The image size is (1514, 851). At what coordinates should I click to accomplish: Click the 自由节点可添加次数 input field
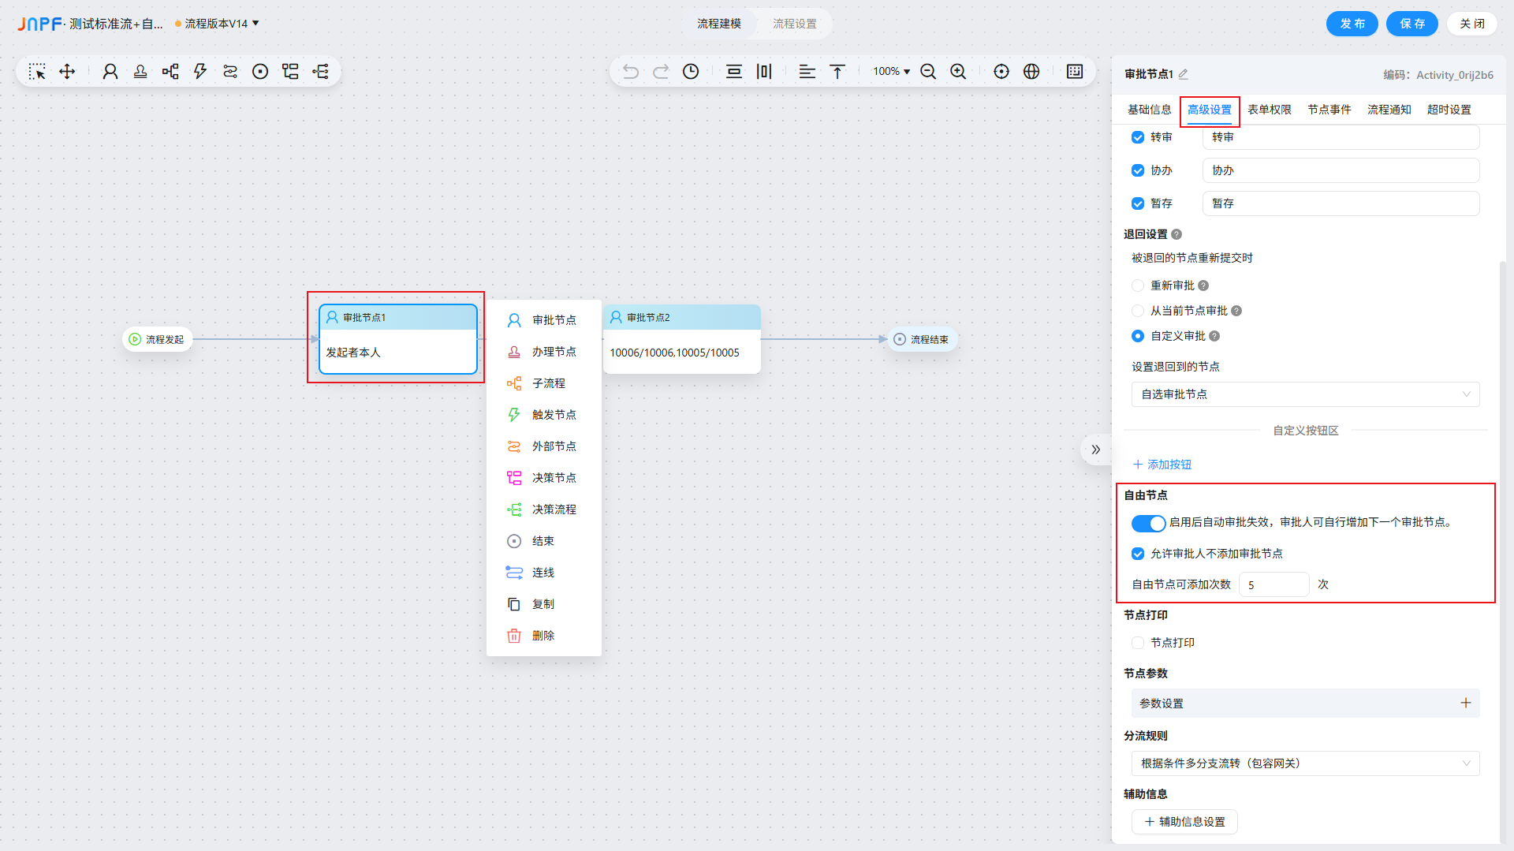tap(1273, 584)
